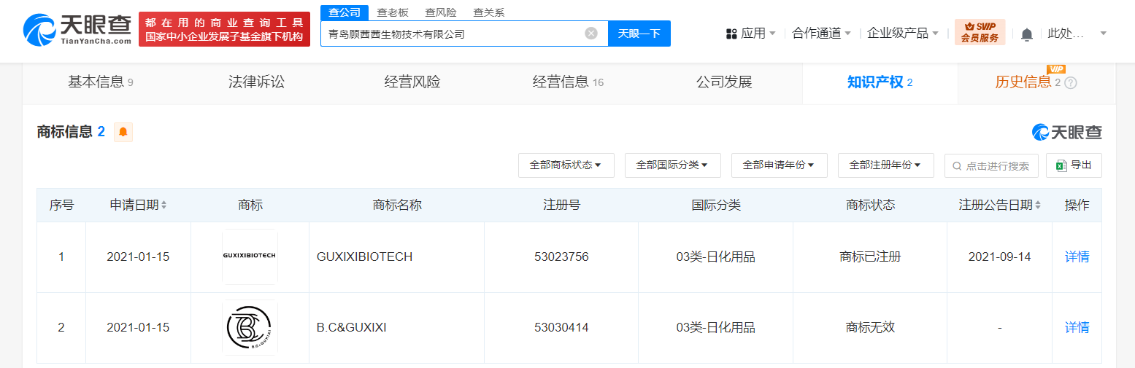Expand the 企业级产品 menu
This screenshot has height=368, width=1135.
point(903,34)
